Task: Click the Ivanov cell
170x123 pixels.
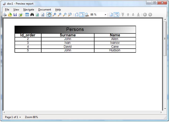Action: (x=115, y=43)
